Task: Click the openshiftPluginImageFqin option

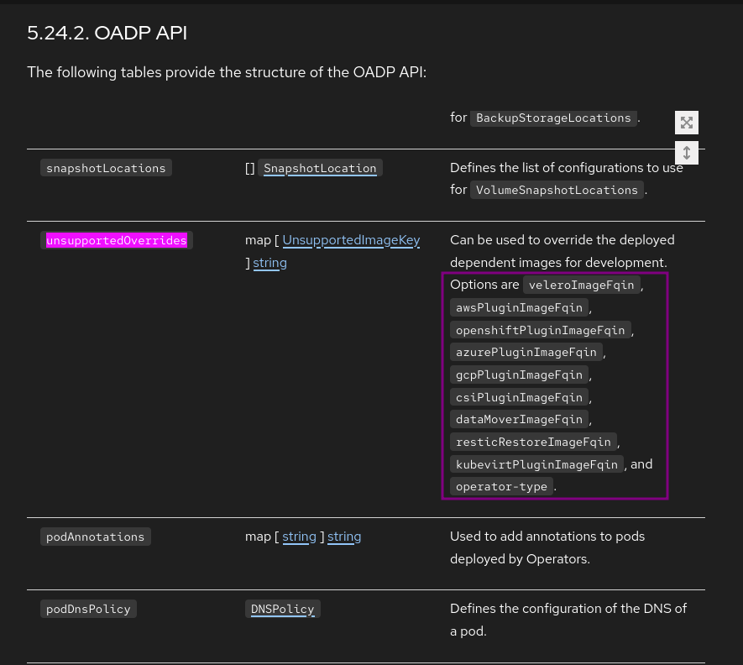Action: pyautogui.click(x=540, y=330)
